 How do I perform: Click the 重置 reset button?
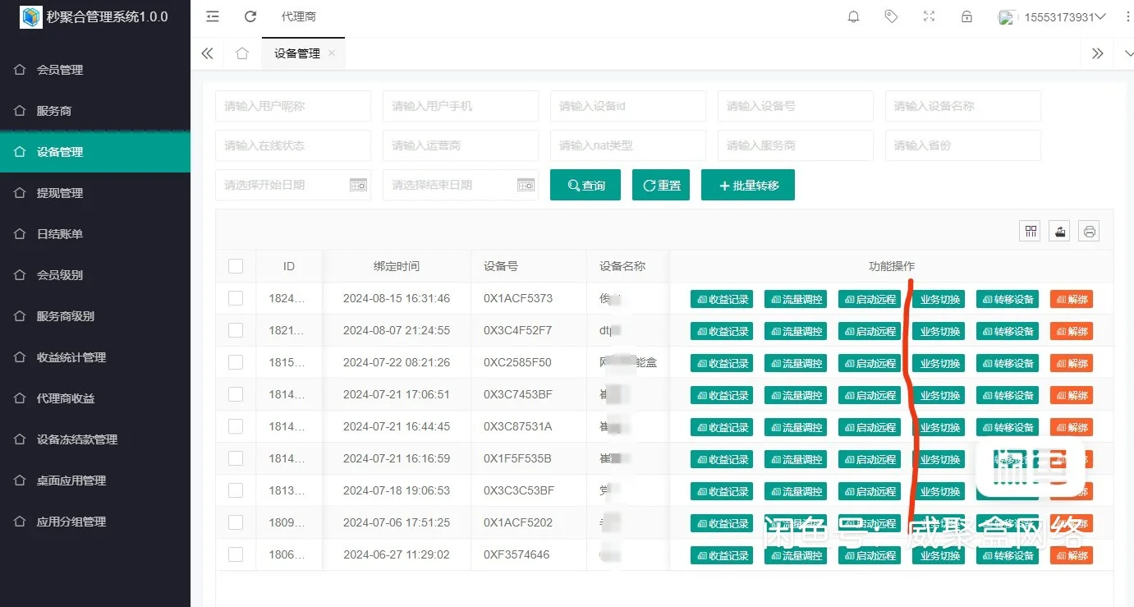coord(661,185)
